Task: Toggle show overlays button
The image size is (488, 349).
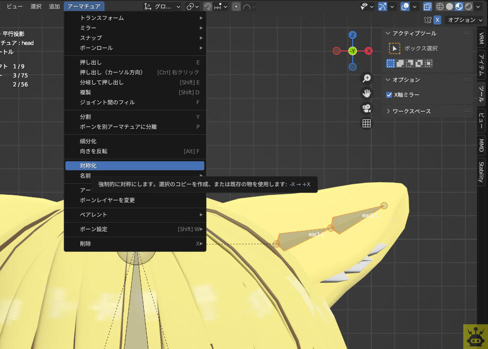Action: coord(405,6)
